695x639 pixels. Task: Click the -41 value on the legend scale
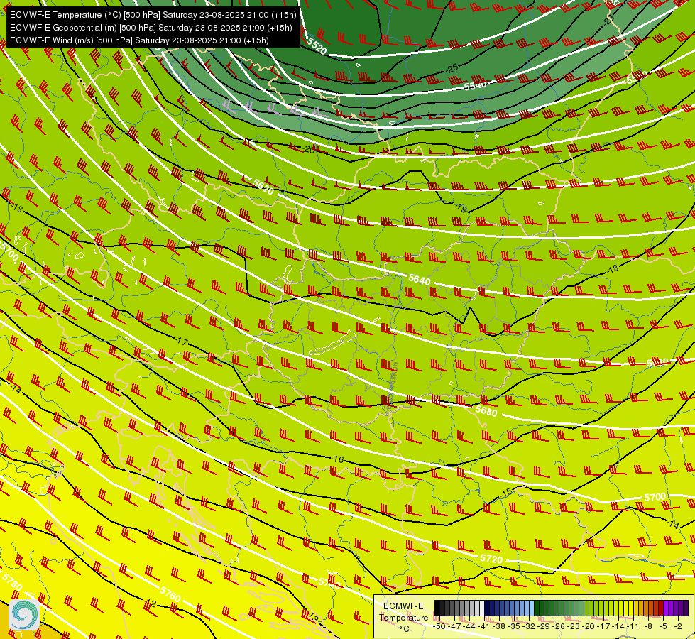(x=485, y=626)
